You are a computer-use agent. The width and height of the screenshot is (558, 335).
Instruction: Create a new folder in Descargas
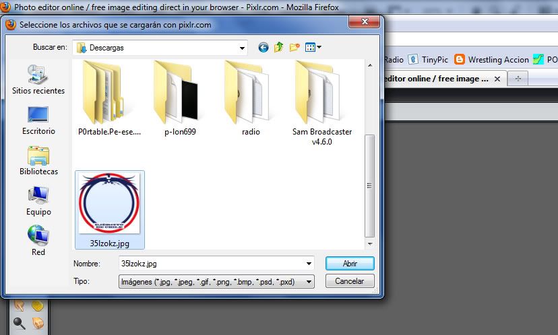coord(294,48)
